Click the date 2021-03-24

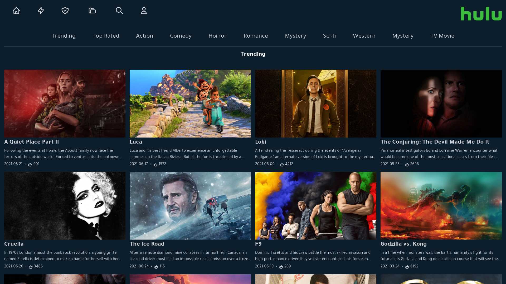click(390, 266)
